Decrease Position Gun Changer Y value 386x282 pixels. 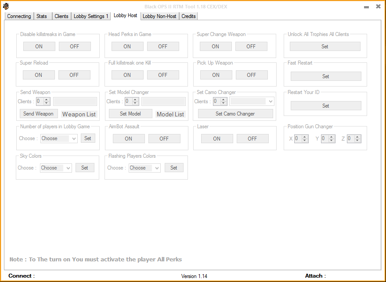[x=332, y=140]
